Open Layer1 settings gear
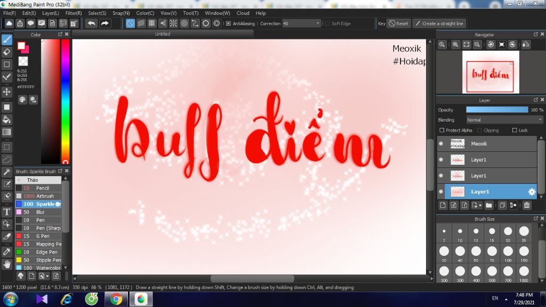 532,192
